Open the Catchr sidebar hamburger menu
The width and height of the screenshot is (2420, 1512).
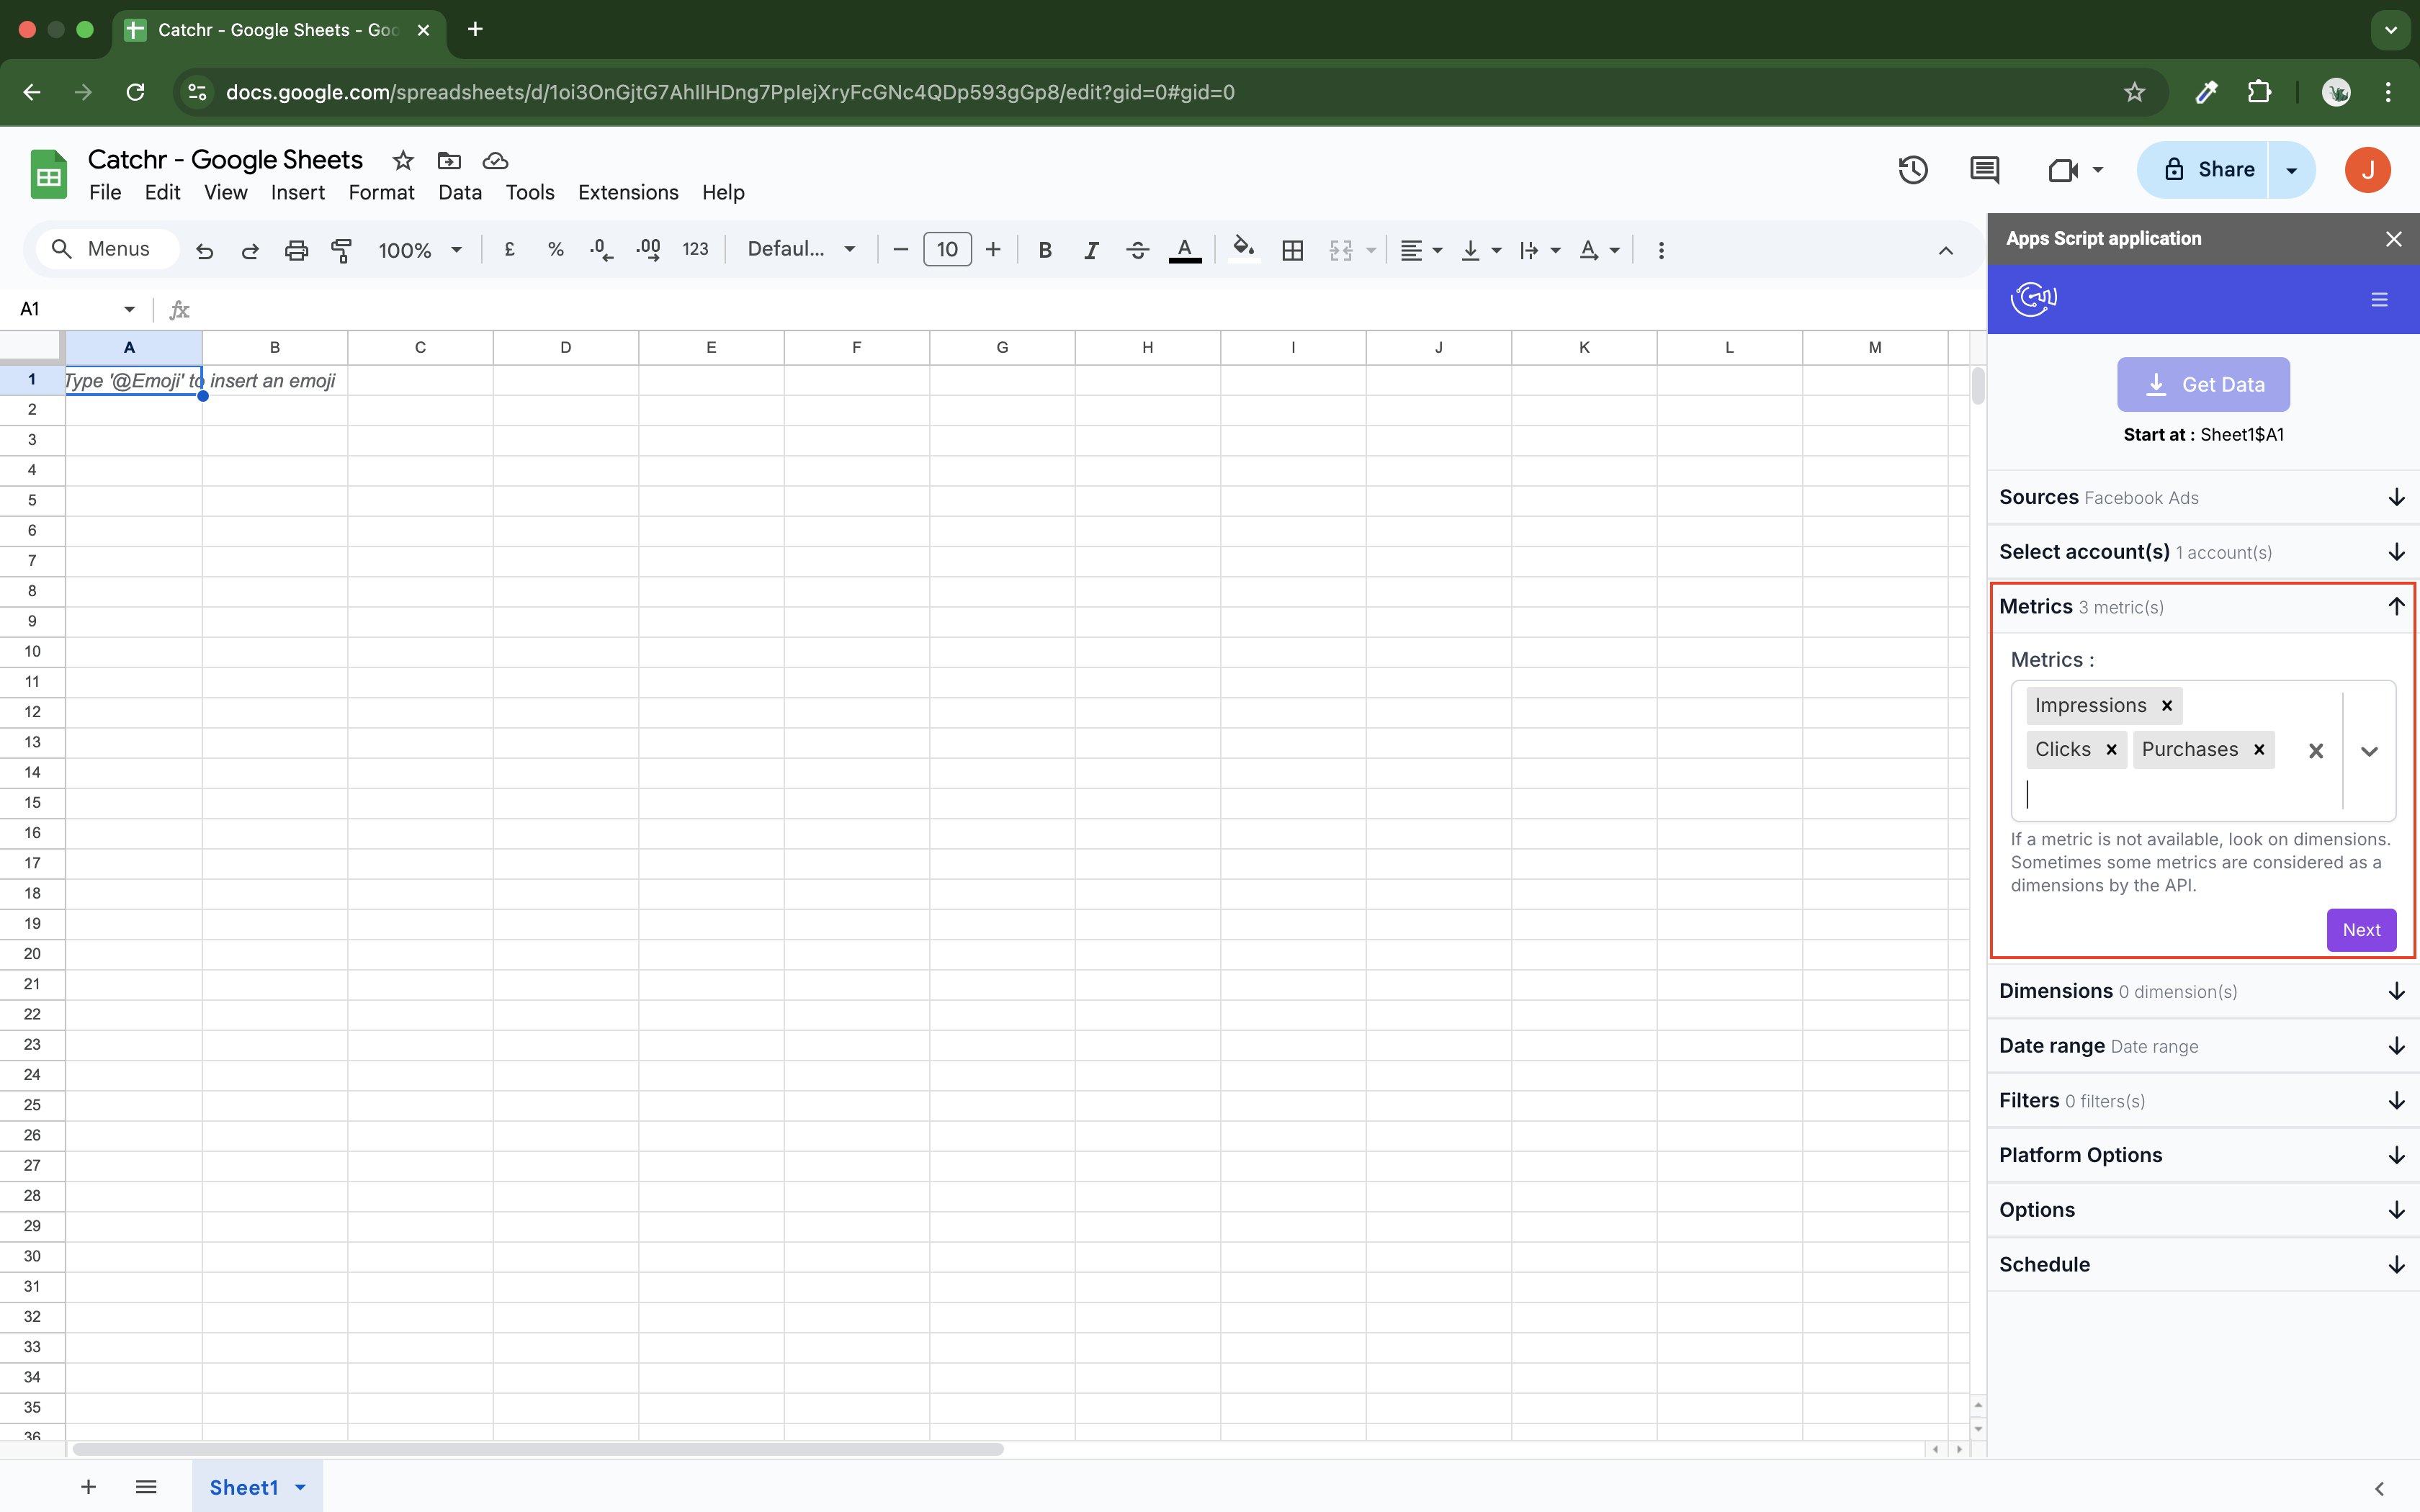pyautogui.click(x=2379, y=299)
